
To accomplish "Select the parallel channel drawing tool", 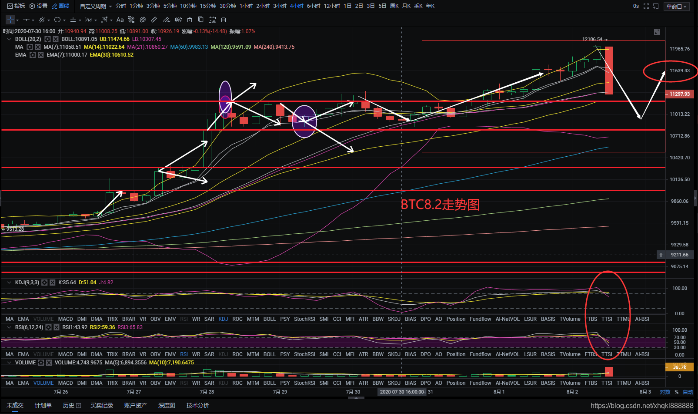I will pyautogui.click(x=42, y=20).
